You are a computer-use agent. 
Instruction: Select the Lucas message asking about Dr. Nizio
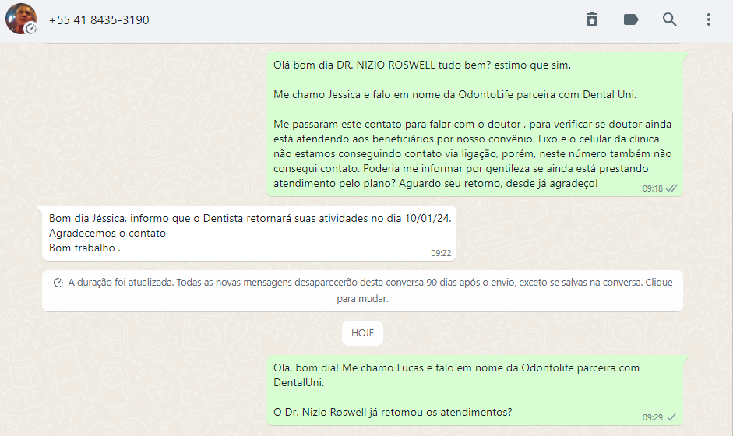pyautogui.click(x=474, y=390)
